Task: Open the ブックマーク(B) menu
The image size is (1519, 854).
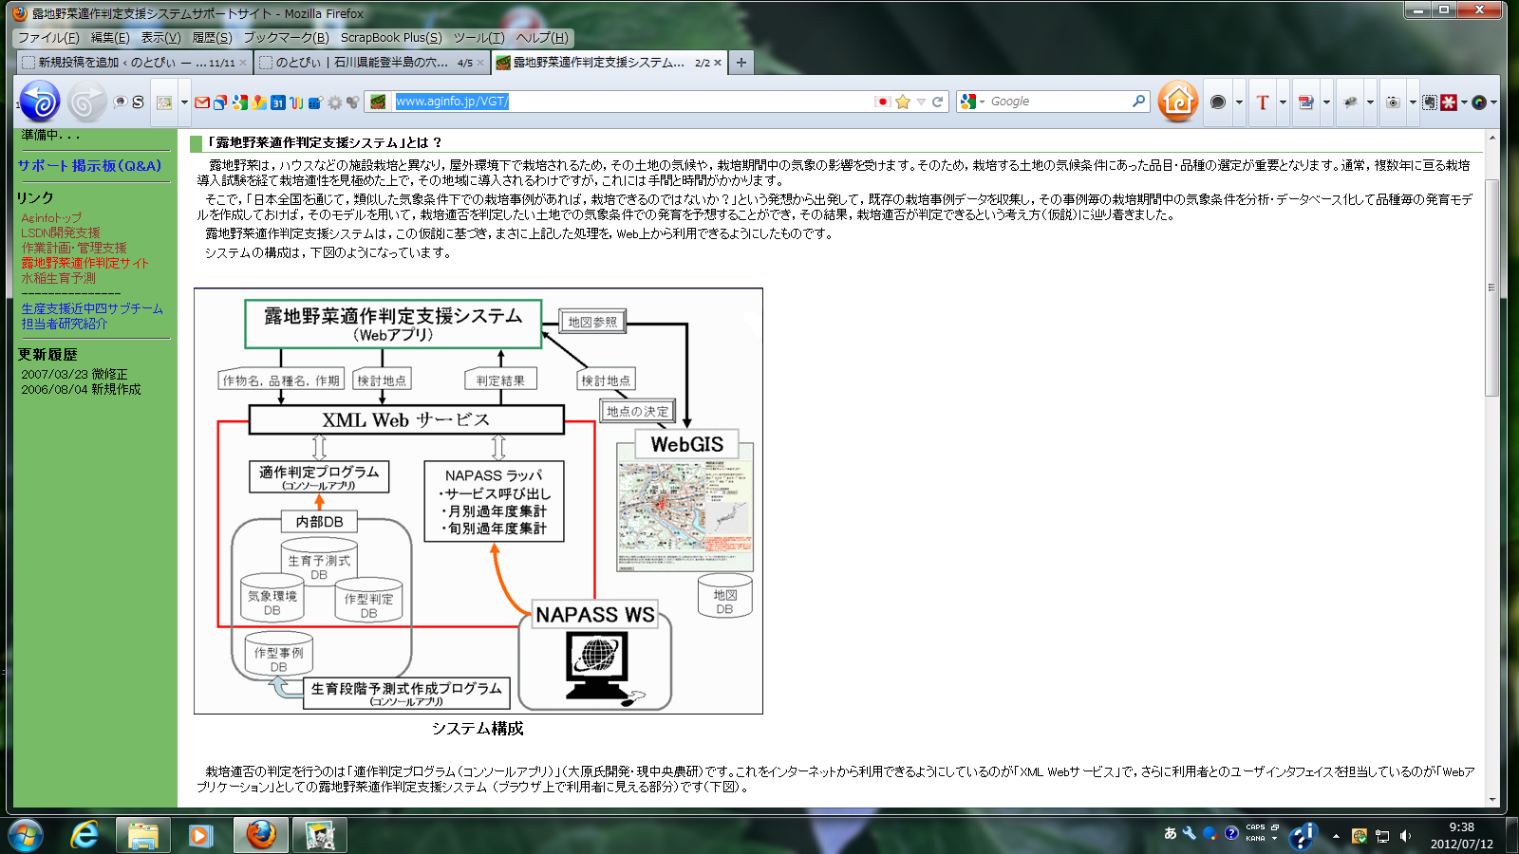Action: pyautogui.click(x=286, y=38)
